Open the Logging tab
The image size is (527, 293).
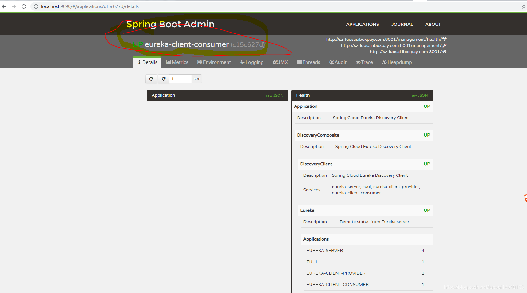pyautogui.click(x=252, y=62)
